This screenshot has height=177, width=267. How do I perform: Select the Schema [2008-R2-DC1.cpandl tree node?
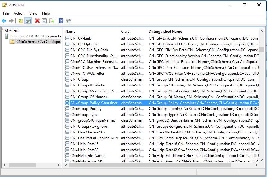[36, 36]
